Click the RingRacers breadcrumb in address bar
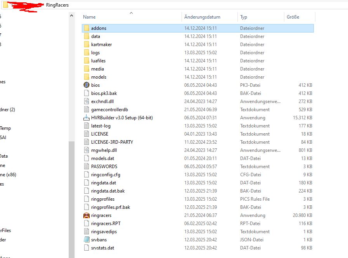This screenshot has height=258, width=348. coord(57,5)
